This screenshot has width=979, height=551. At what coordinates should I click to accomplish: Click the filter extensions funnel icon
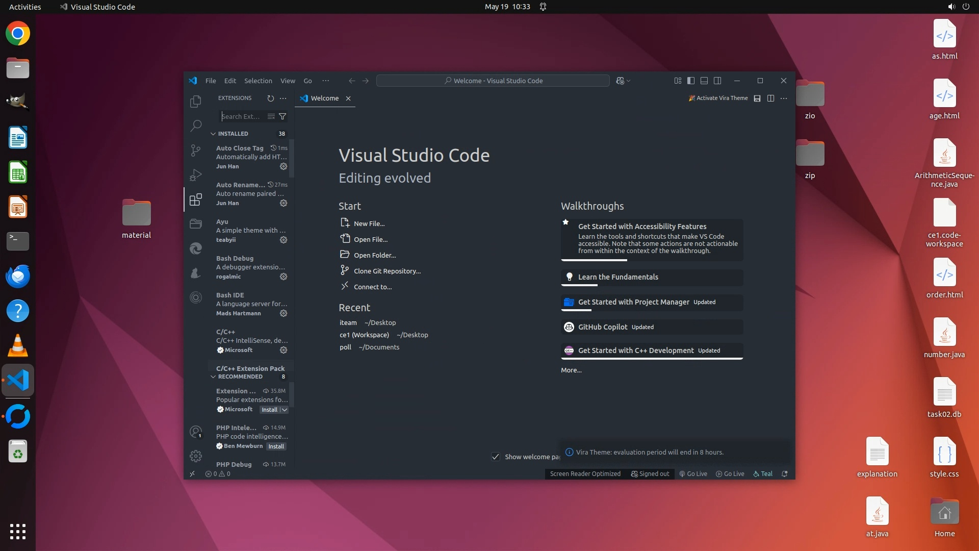(x=282, y=116)
